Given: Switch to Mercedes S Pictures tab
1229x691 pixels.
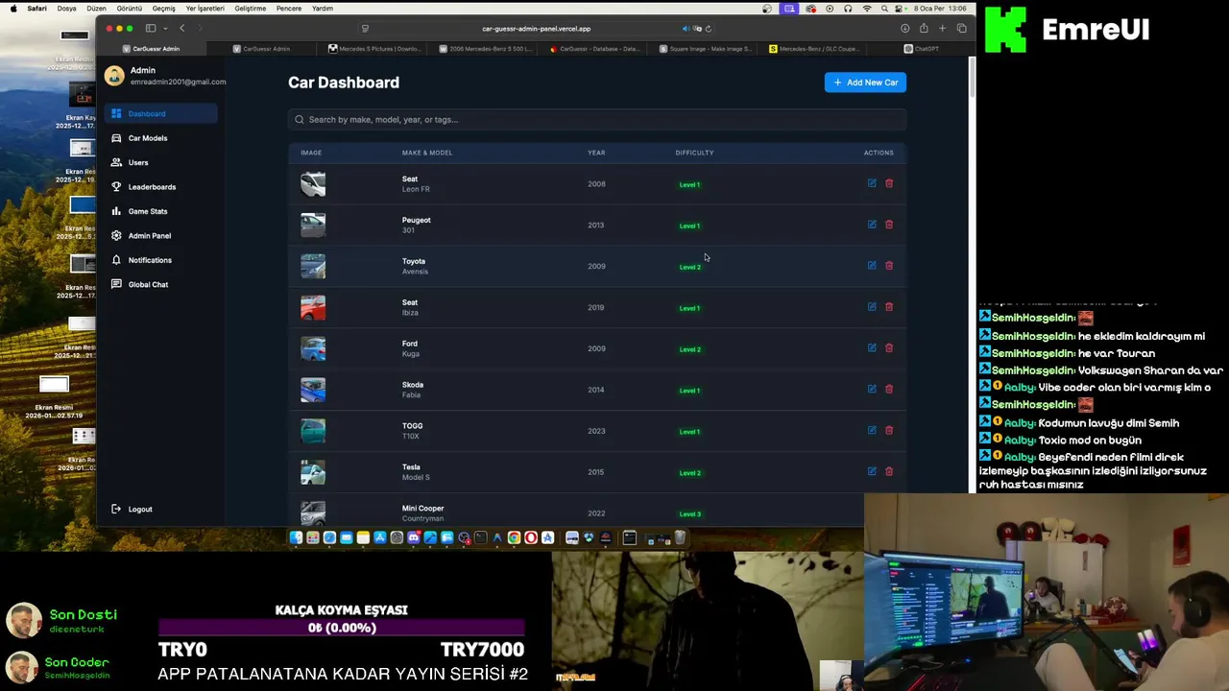Looking at the screenshot, I should (374, 48).
